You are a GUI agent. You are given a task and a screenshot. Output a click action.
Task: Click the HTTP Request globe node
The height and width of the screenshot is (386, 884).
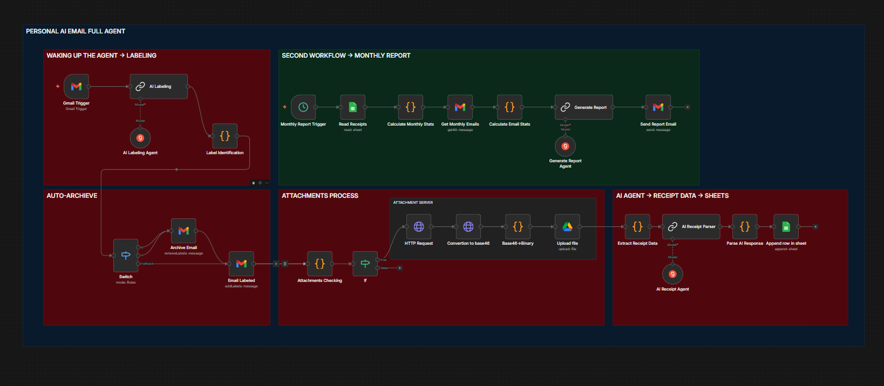(x=419, y=227)
